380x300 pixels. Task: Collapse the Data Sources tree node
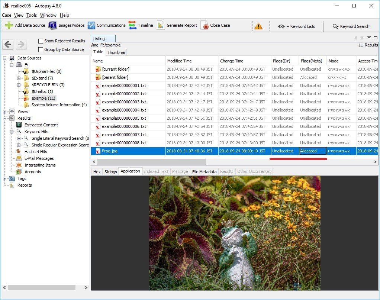coord(4,58)
